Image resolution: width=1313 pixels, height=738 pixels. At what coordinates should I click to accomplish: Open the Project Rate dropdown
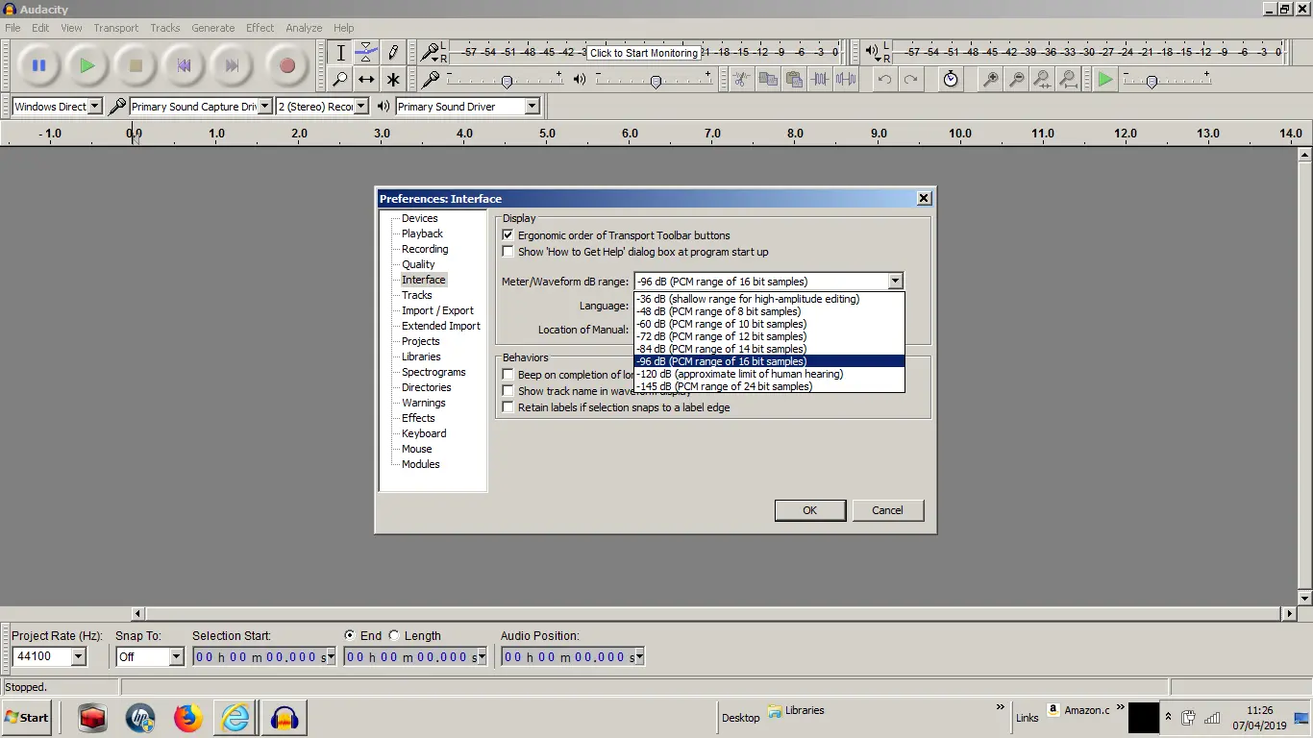pos(78,657)
